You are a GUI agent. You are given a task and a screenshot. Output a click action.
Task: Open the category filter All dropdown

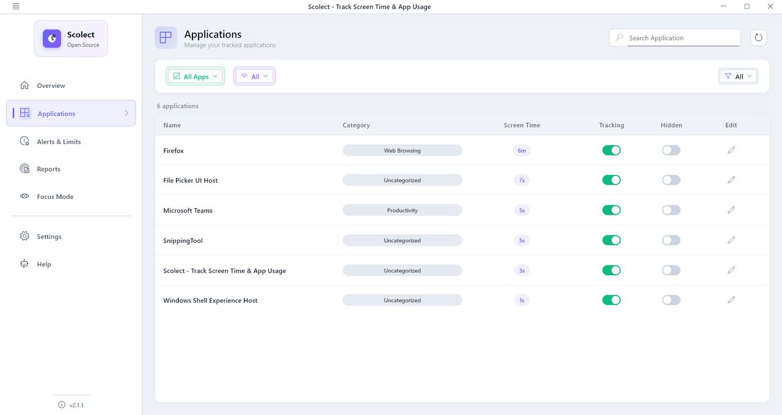click(x=739, y=76)
